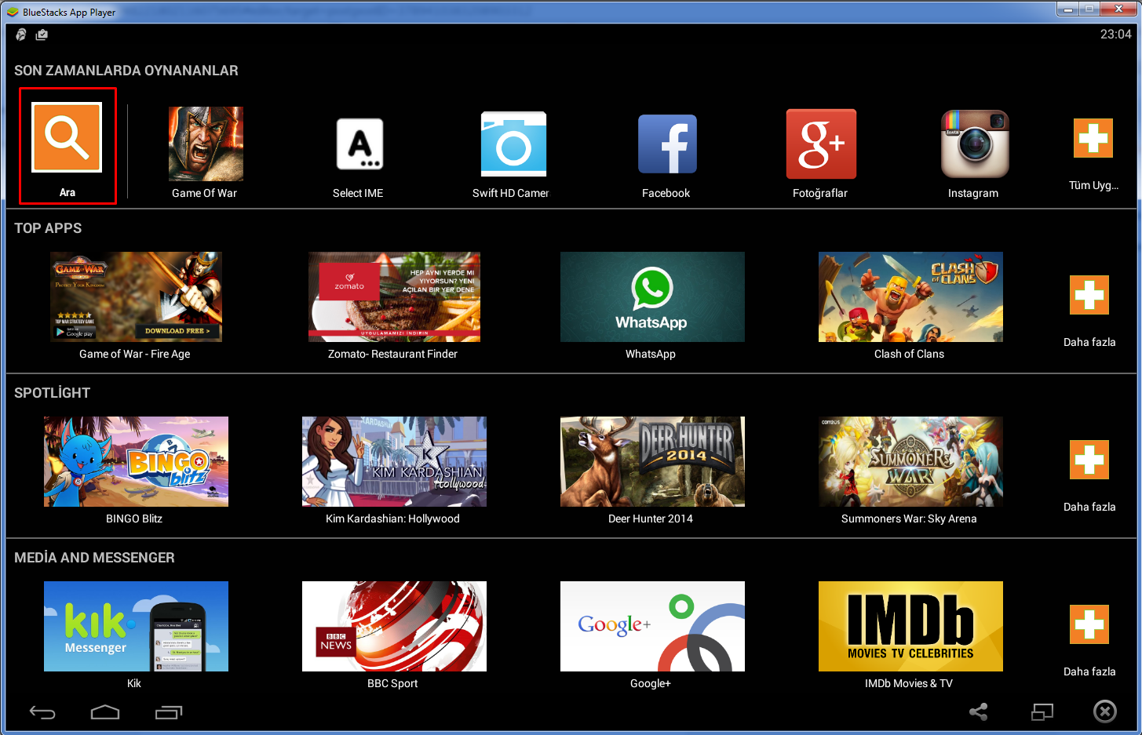Click the second status bar notification icon

pos(42,35)
